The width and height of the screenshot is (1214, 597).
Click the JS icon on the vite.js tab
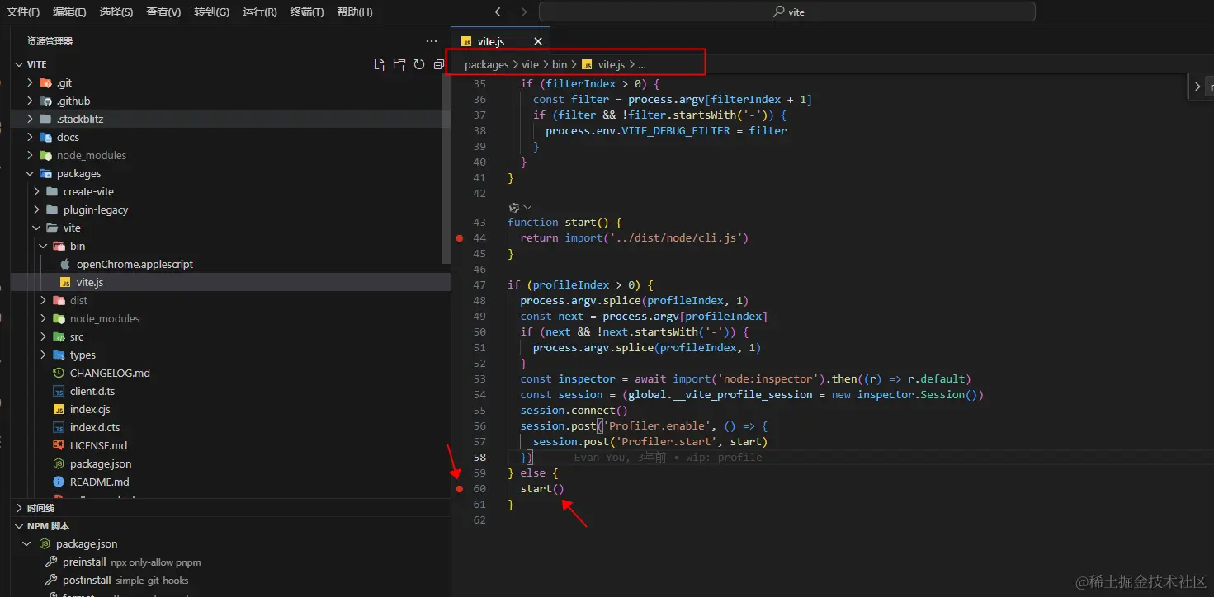pos(466,41)
